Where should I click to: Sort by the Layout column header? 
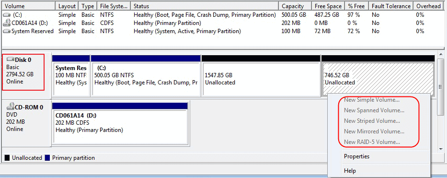[67, 6]
